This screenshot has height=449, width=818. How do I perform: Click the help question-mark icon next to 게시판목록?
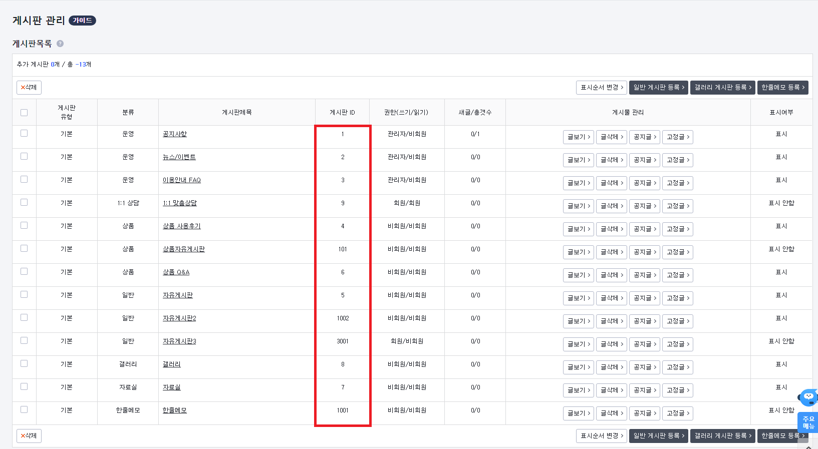[60, 44]
